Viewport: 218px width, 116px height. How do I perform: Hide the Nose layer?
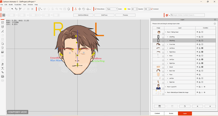click(x=197, y=56)
